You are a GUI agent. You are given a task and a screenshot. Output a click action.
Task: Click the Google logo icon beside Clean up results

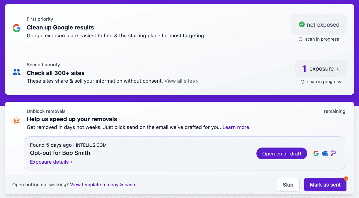click(x=17, y=28)
